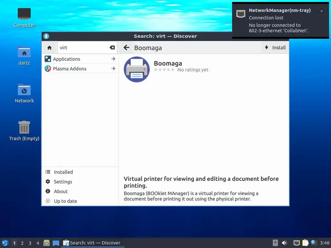Click the About info icon
Image resolution: width=331 pixels, height=248 pixels.
(x=48, y=191)
